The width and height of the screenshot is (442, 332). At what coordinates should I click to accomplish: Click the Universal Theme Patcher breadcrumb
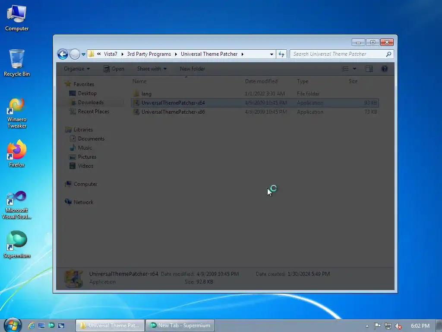click(x=209, y=54)
